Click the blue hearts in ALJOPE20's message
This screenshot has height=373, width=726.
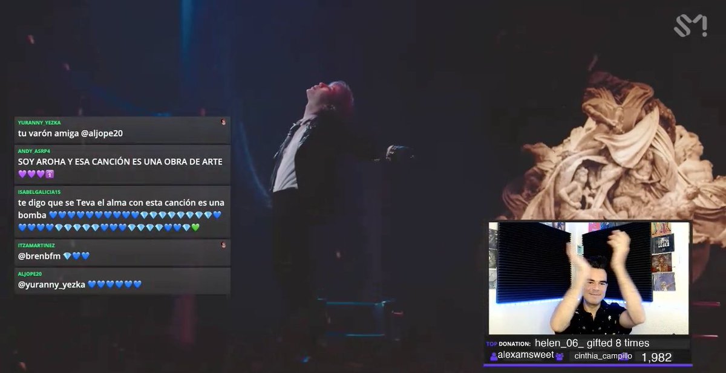click(114, 284)
